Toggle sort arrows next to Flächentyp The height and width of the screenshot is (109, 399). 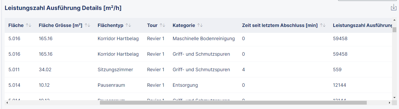pos(128,25)
